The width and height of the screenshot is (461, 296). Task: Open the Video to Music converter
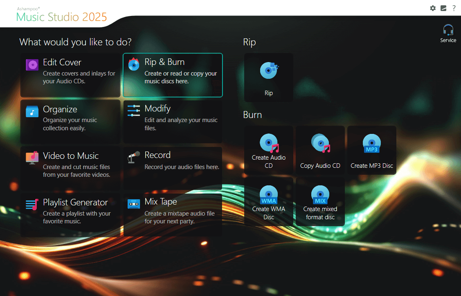(x=70, y=168)
